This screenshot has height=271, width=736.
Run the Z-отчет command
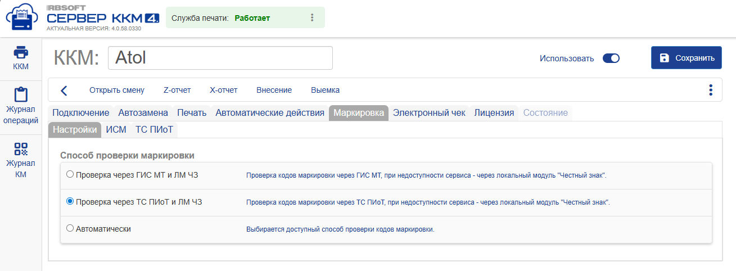(x=177, y=90)
